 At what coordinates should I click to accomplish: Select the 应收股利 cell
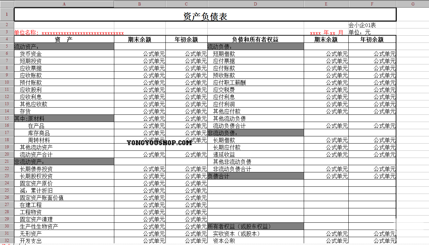tap(64, 89)
